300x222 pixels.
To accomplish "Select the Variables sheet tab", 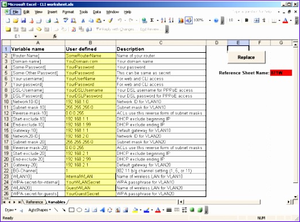I will (56, 202).
